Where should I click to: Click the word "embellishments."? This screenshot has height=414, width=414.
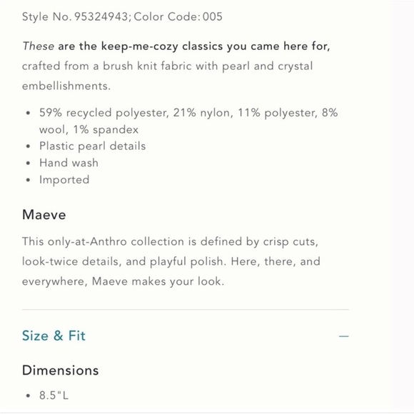tap(66, 86)
